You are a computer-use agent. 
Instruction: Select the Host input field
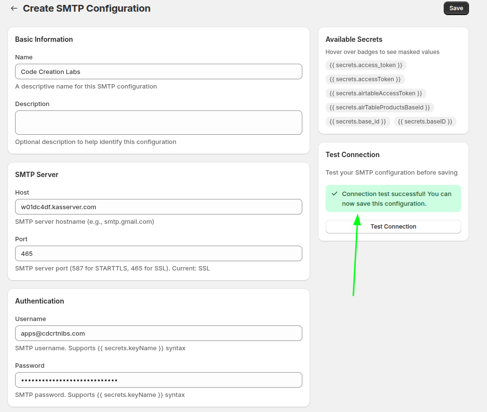[158, 207]
